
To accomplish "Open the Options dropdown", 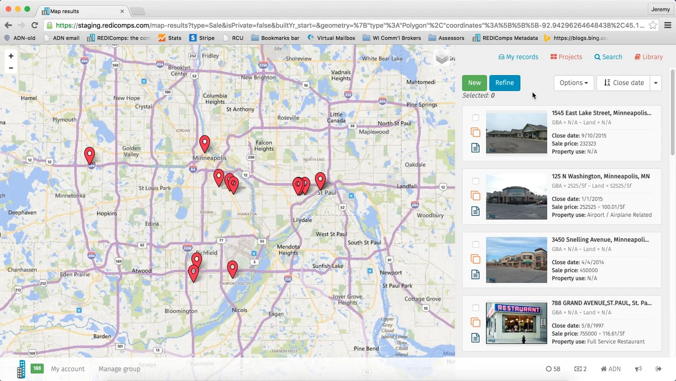I will (573, 83).
